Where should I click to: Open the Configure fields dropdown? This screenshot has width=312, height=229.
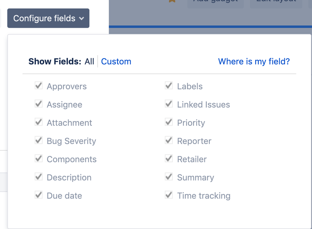coord(48,18)
